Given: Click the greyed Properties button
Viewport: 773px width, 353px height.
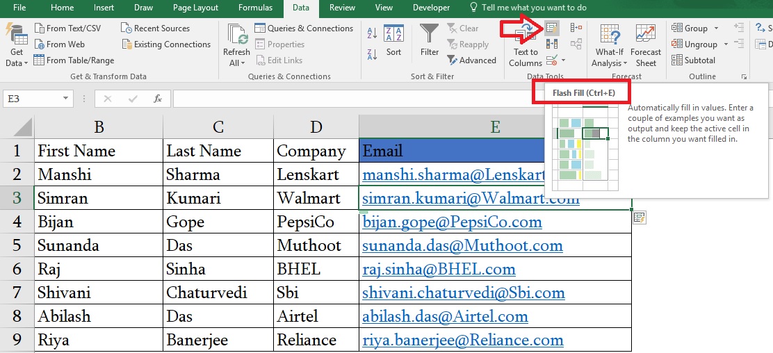Looking at the screenshot, I should coord(280,44).
